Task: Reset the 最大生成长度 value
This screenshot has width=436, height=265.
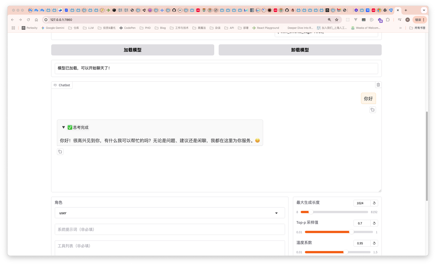Action: 374,203
